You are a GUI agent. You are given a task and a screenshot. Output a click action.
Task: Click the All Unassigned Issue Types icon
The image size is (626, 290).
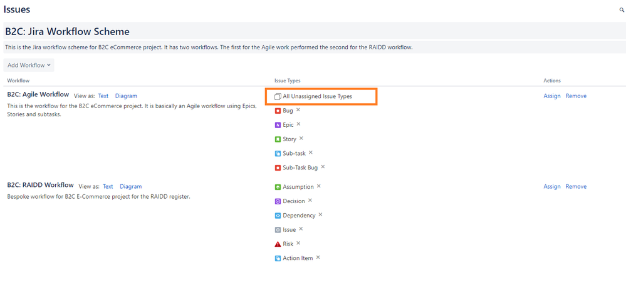coord(278,96)
